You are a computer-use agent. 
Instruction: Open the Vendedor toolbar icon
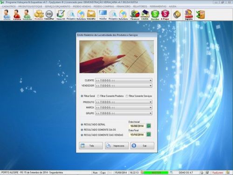[27, 15]
